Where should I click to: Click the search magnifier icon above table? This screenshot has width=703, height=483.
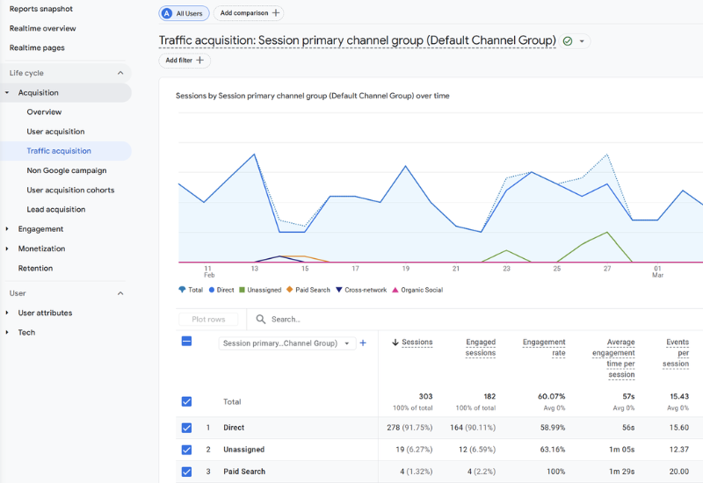(260, 320)
